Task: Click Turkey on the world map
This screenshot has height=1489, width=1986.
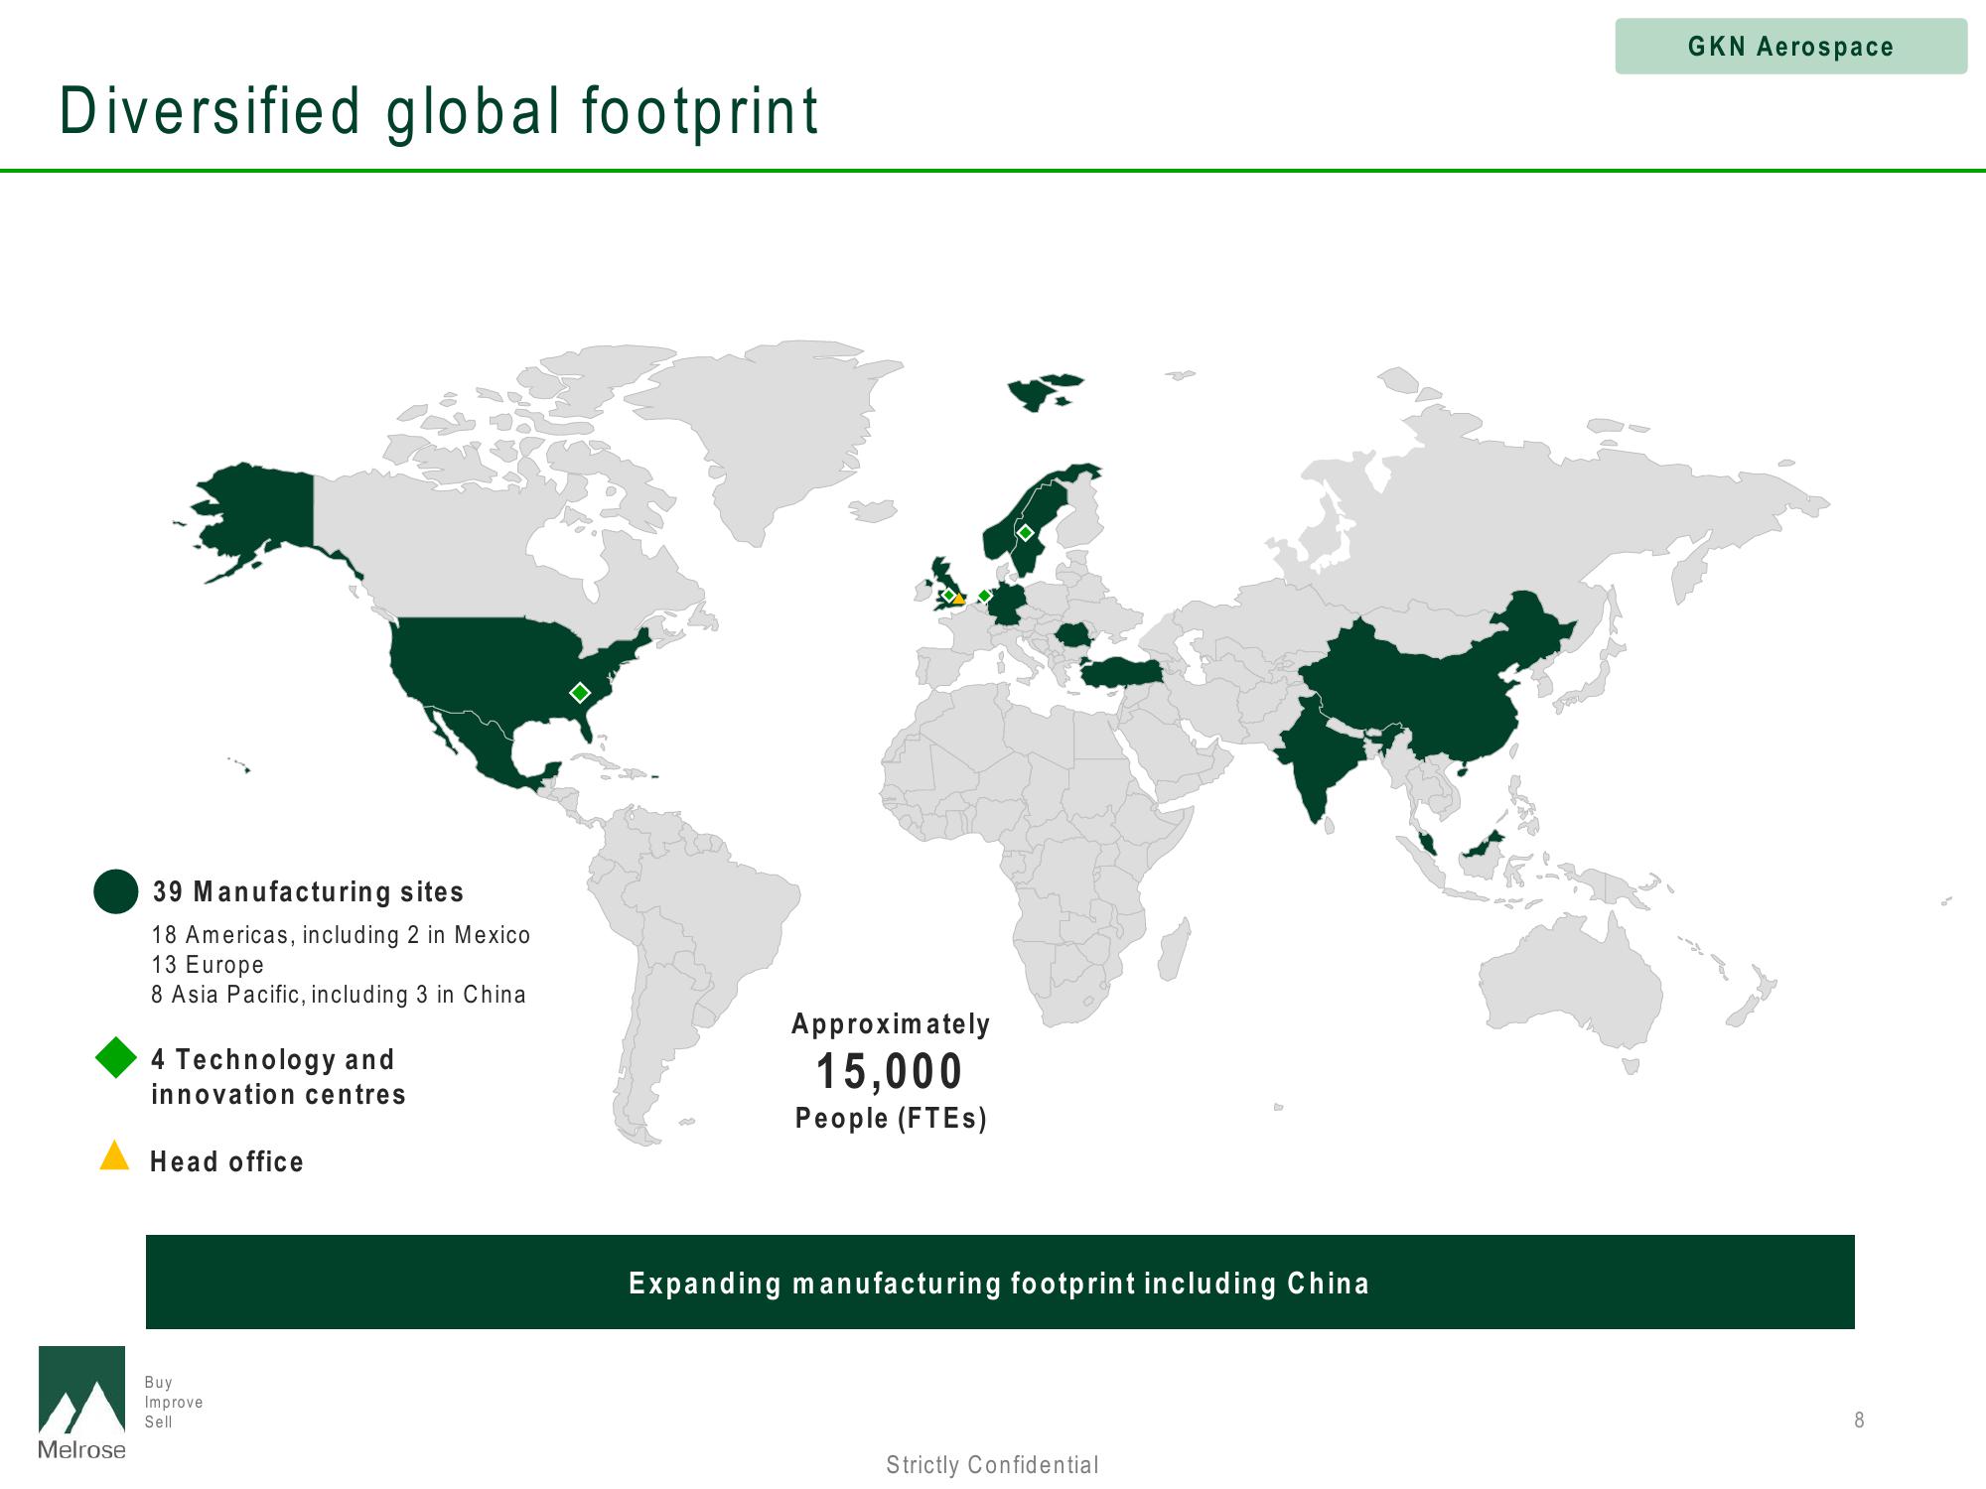Action: tap(1121, 673)
